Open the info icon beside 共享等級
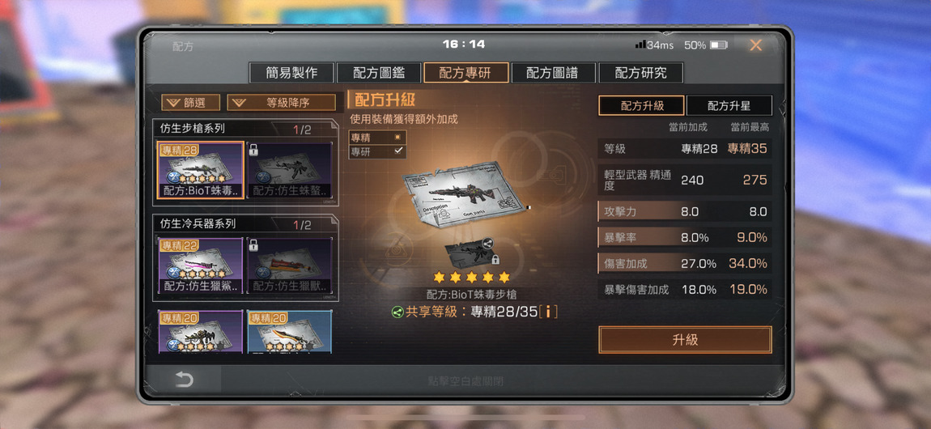This screenshot has height=429, width=931. (x=548, y=312)
